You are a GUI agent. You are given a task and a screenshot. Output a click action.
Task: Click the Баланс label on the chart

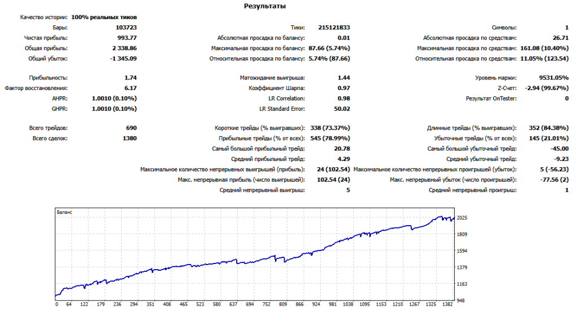[64, 212]
